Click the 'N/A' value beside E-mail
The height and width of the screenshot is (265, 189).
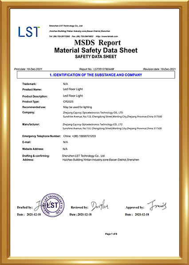pyautogui.click(x=65, y=142)
